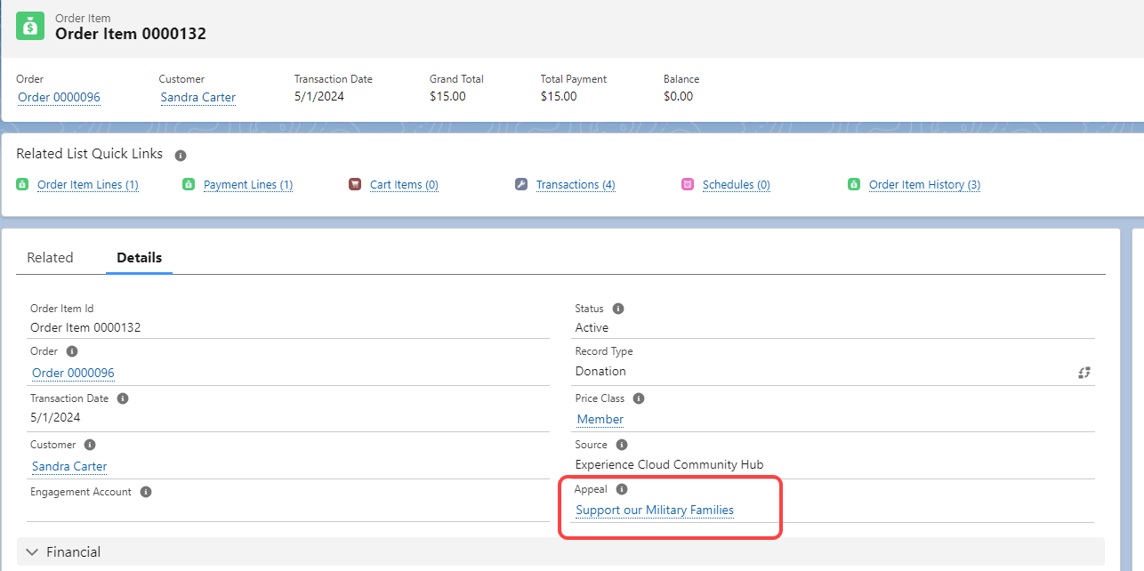
Task: Open Order 0000096 link in header
Action: pyautogui.click(x=59, y=97)
